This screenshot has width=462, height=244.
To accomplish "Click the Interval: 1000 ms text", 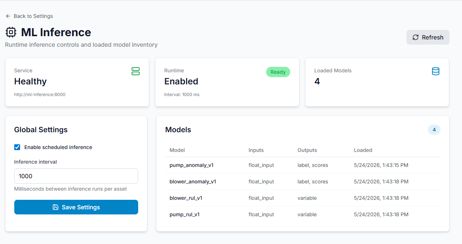I will (182, 94).
